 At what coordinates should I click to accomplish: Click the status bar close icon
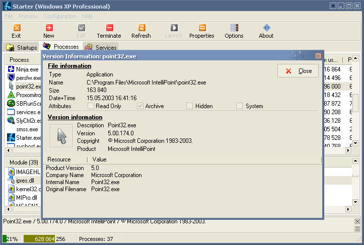[x=357, y=221]
